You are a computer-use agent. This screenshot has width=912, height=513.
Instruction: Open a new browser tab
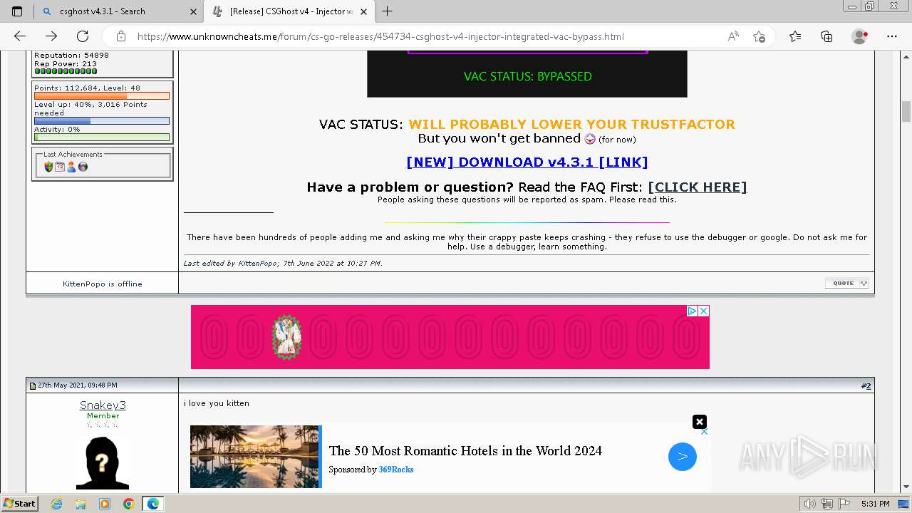point(387,11)
